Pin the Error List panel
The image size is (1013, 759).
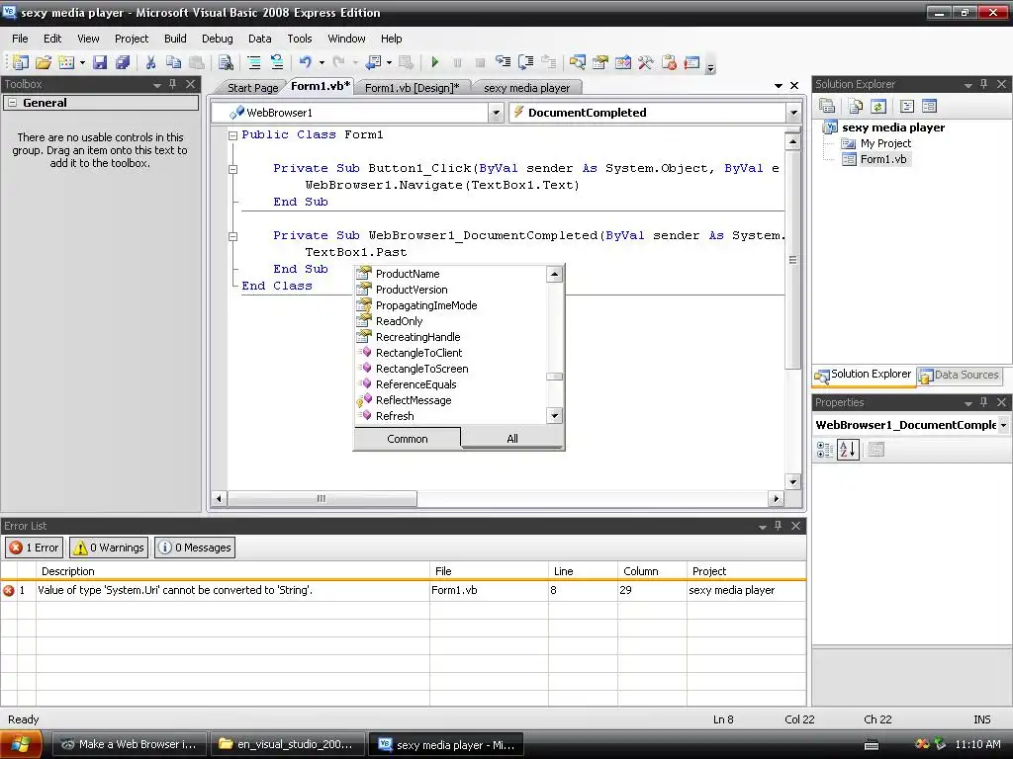point(778,526)
